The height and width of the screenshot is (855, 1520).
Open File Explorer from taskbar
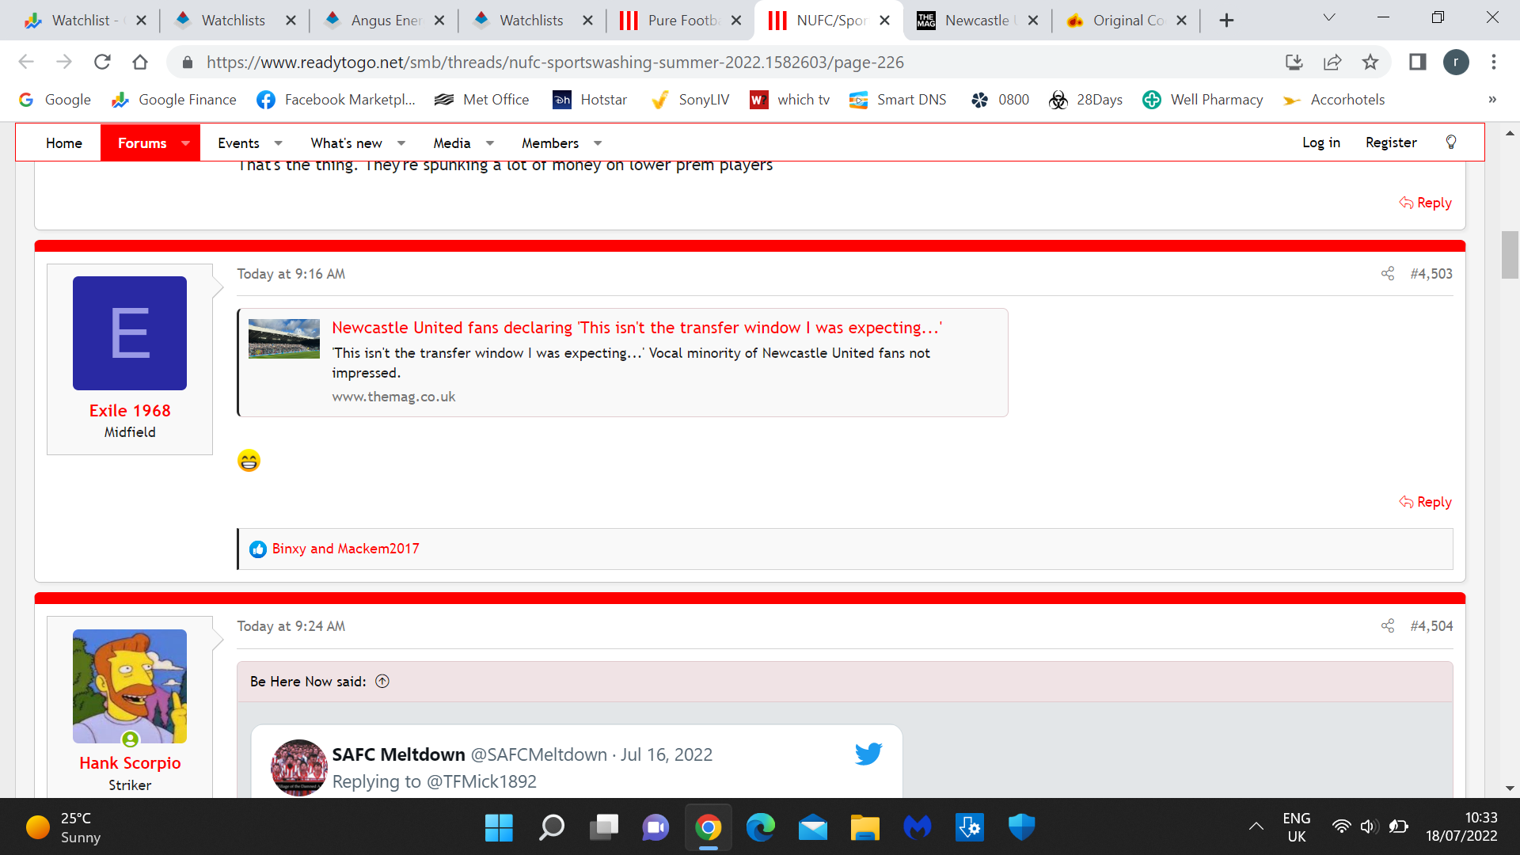pyautogui.click(x=865, y=828)
